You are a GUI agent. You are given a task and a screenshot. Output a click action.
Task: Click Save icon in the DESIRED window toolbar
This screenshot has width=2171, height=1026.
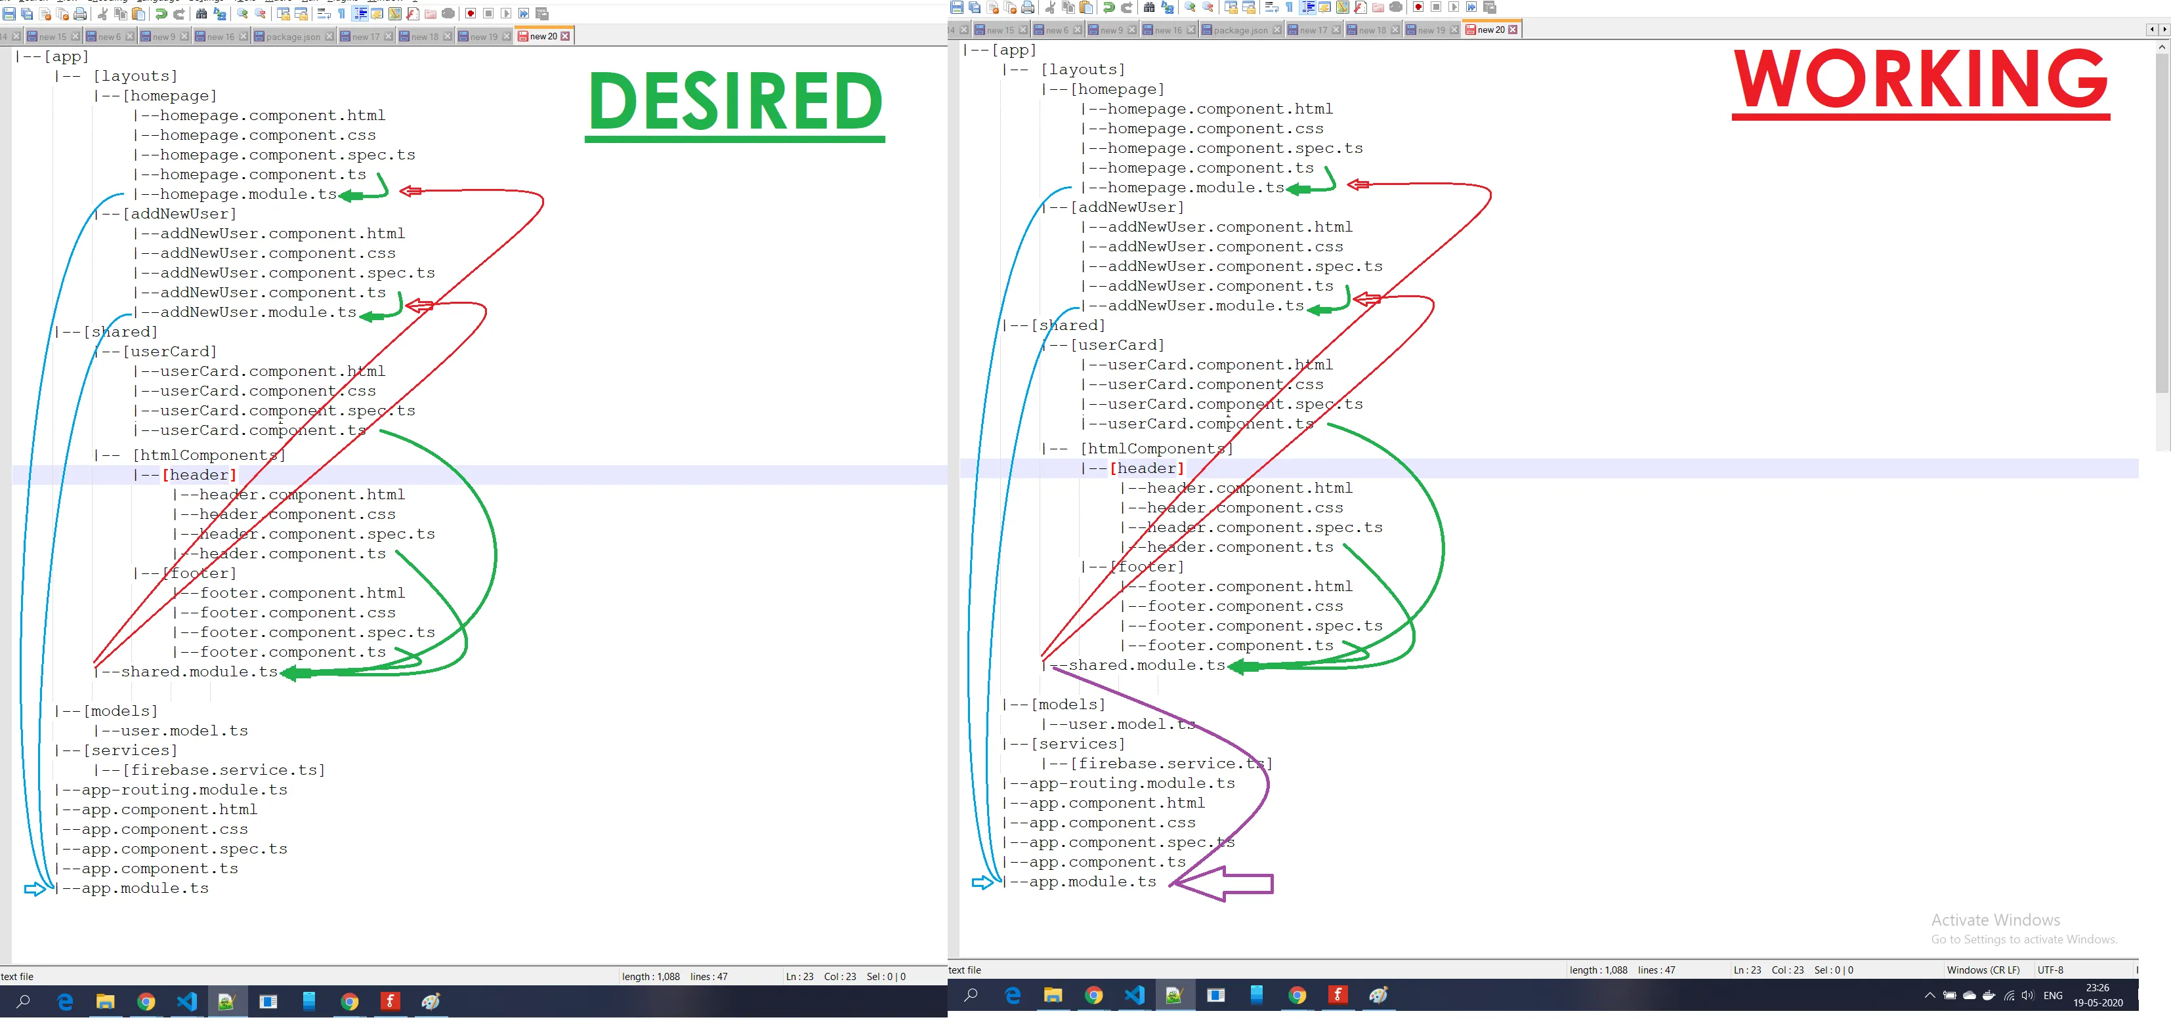tap(9, 14)
